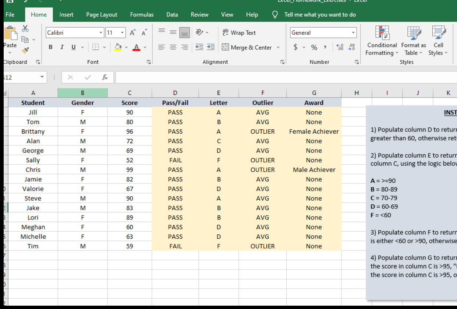Increase decimal places

pos(340,48)
